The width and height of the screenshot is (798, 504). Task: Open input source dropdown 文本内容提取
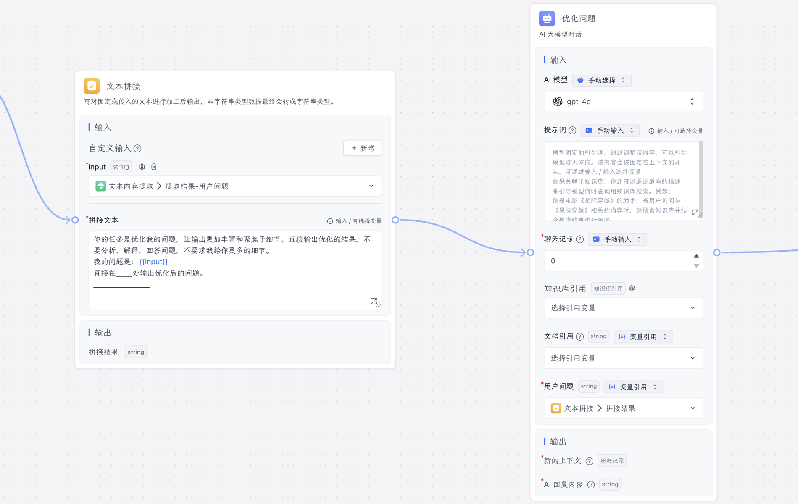point(235,186)
